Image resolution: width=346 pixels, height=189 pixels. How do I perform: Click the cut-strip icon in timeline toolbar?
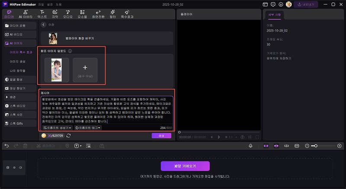point(88,146)
